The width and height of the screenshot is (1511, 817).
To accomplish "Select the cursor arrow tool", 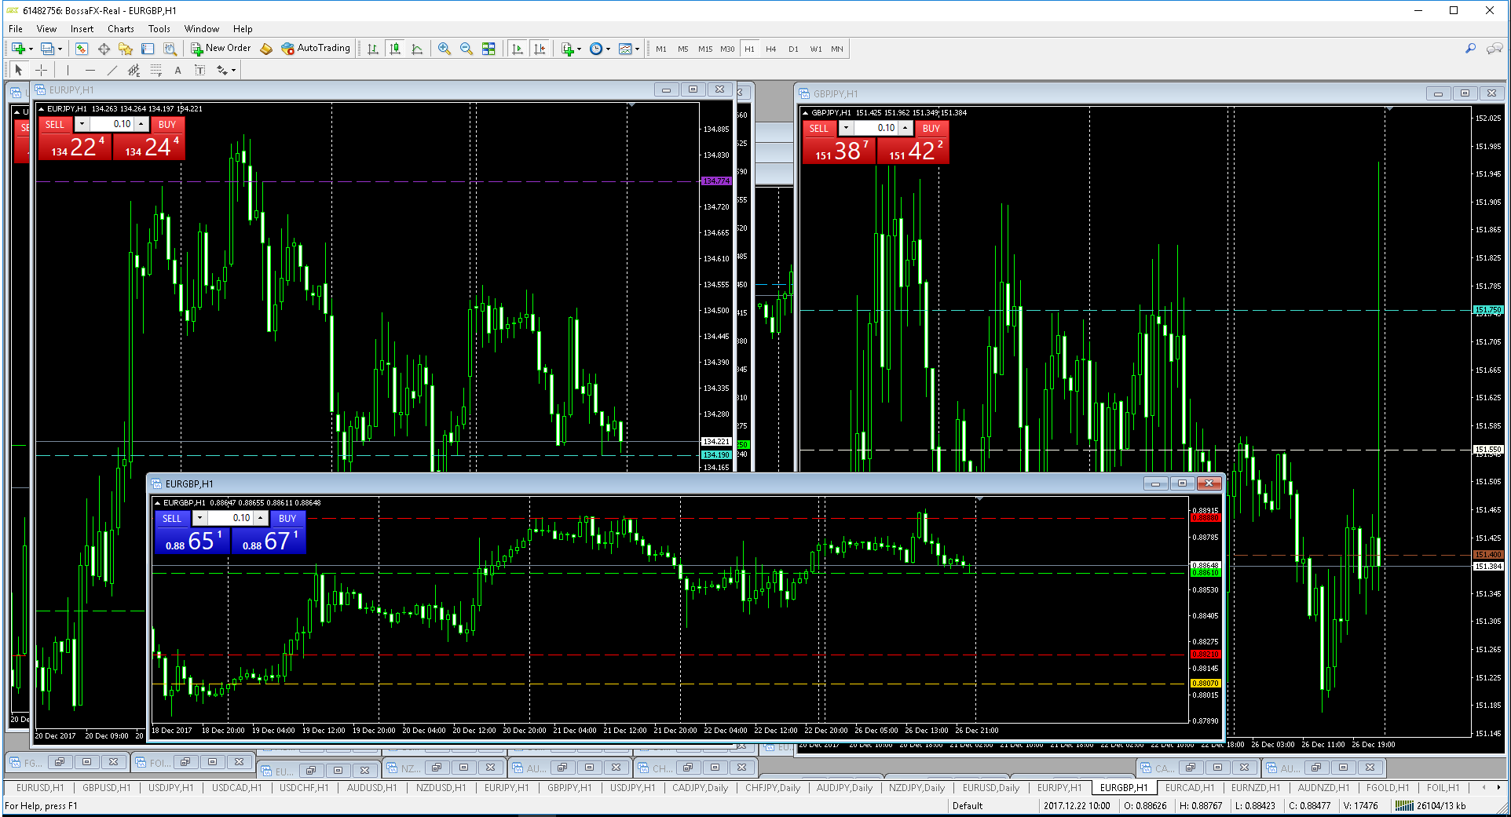I will click(x=19, y=70).
